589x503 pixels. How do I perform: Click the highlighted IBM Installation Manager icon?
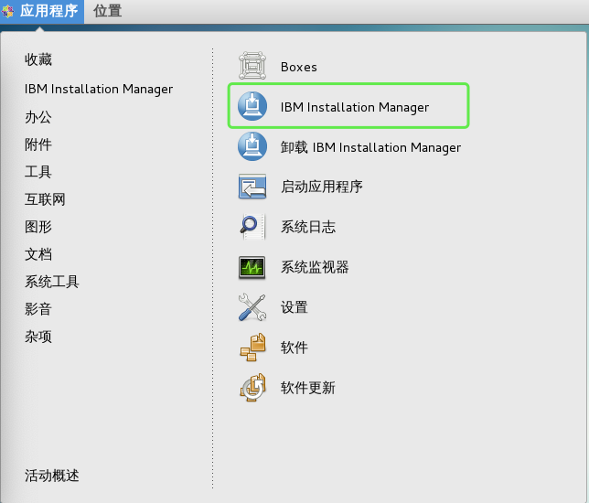pos(252,106)
